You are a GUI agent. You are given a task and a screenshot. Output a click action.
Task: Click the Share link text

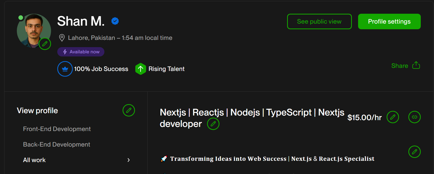[400, 66]
